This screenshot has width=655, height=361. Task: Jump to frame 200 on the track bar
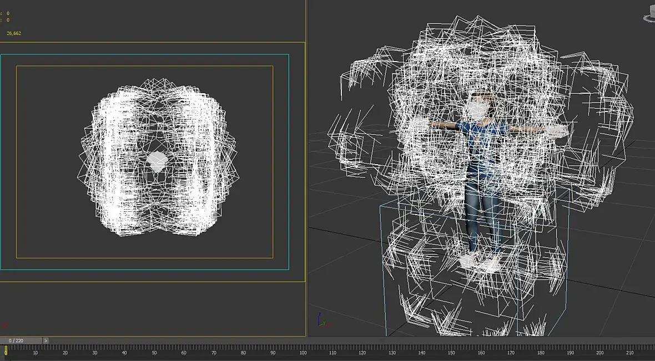click(600, 353)
